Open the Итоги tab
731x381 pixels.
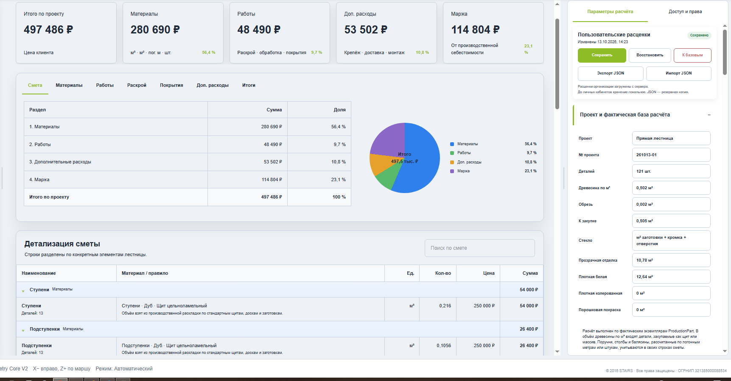click(x=249, y=86)
